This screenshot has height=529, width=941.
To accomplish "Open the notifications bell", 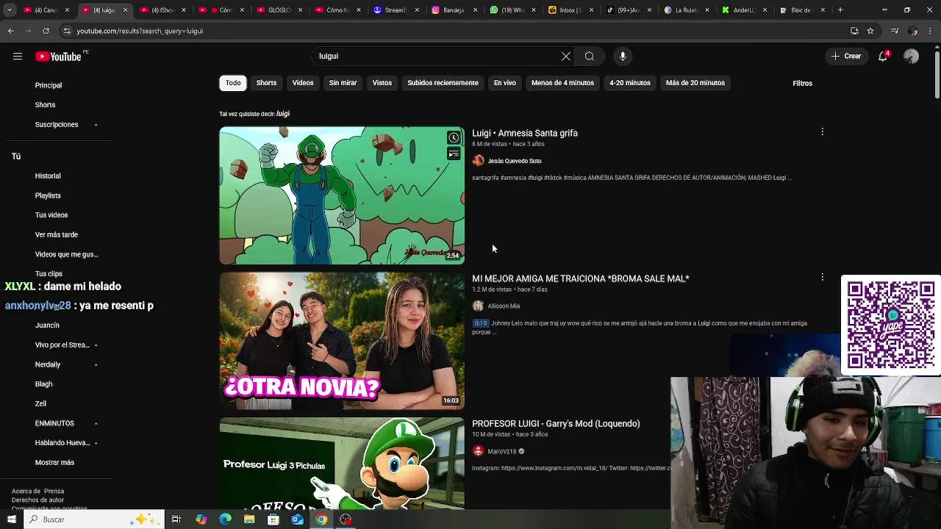I will tap(883, 57).
